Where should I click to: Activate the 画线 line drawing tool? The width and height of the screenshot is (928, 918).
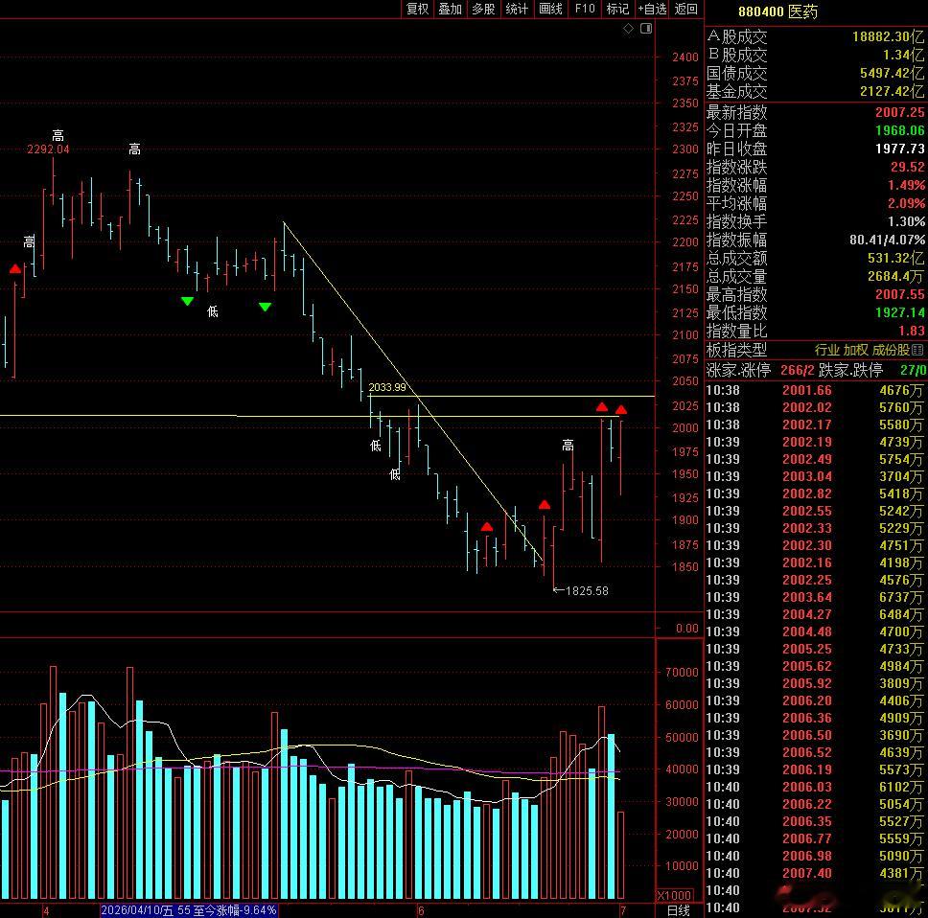550,9
